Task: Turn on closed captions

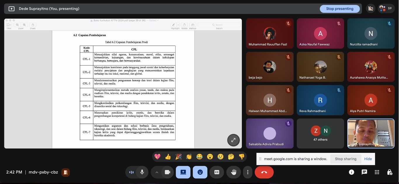Action: click(217, 172)
